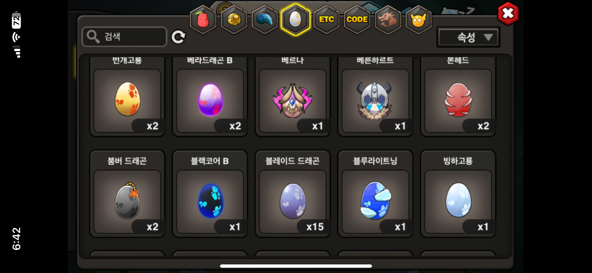Image resolution: width=592 pixels, height=273 pixels.
Task: Expand the 속성 sort dropdown
Action: point(468,37)
